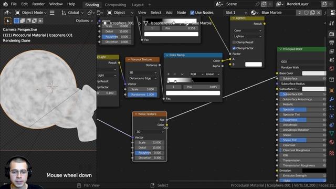Click the Base Color swatch
Viewport: 336px width, 189px height.
pyautogui.click(x=314, y=73)
